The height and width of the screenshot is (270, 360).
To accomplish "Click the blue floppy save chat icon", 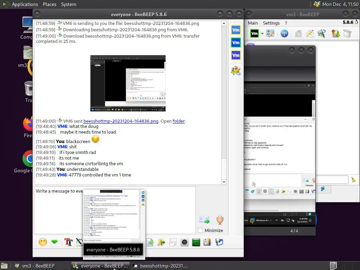I will (x=219, y=242).
